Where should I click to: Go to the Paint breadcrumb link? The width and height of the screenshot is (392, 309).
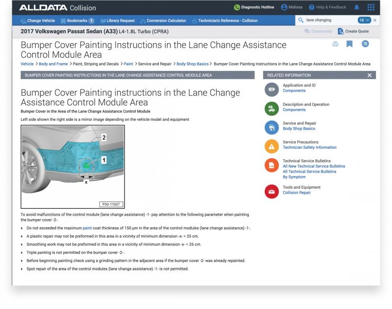pos(128,64)
